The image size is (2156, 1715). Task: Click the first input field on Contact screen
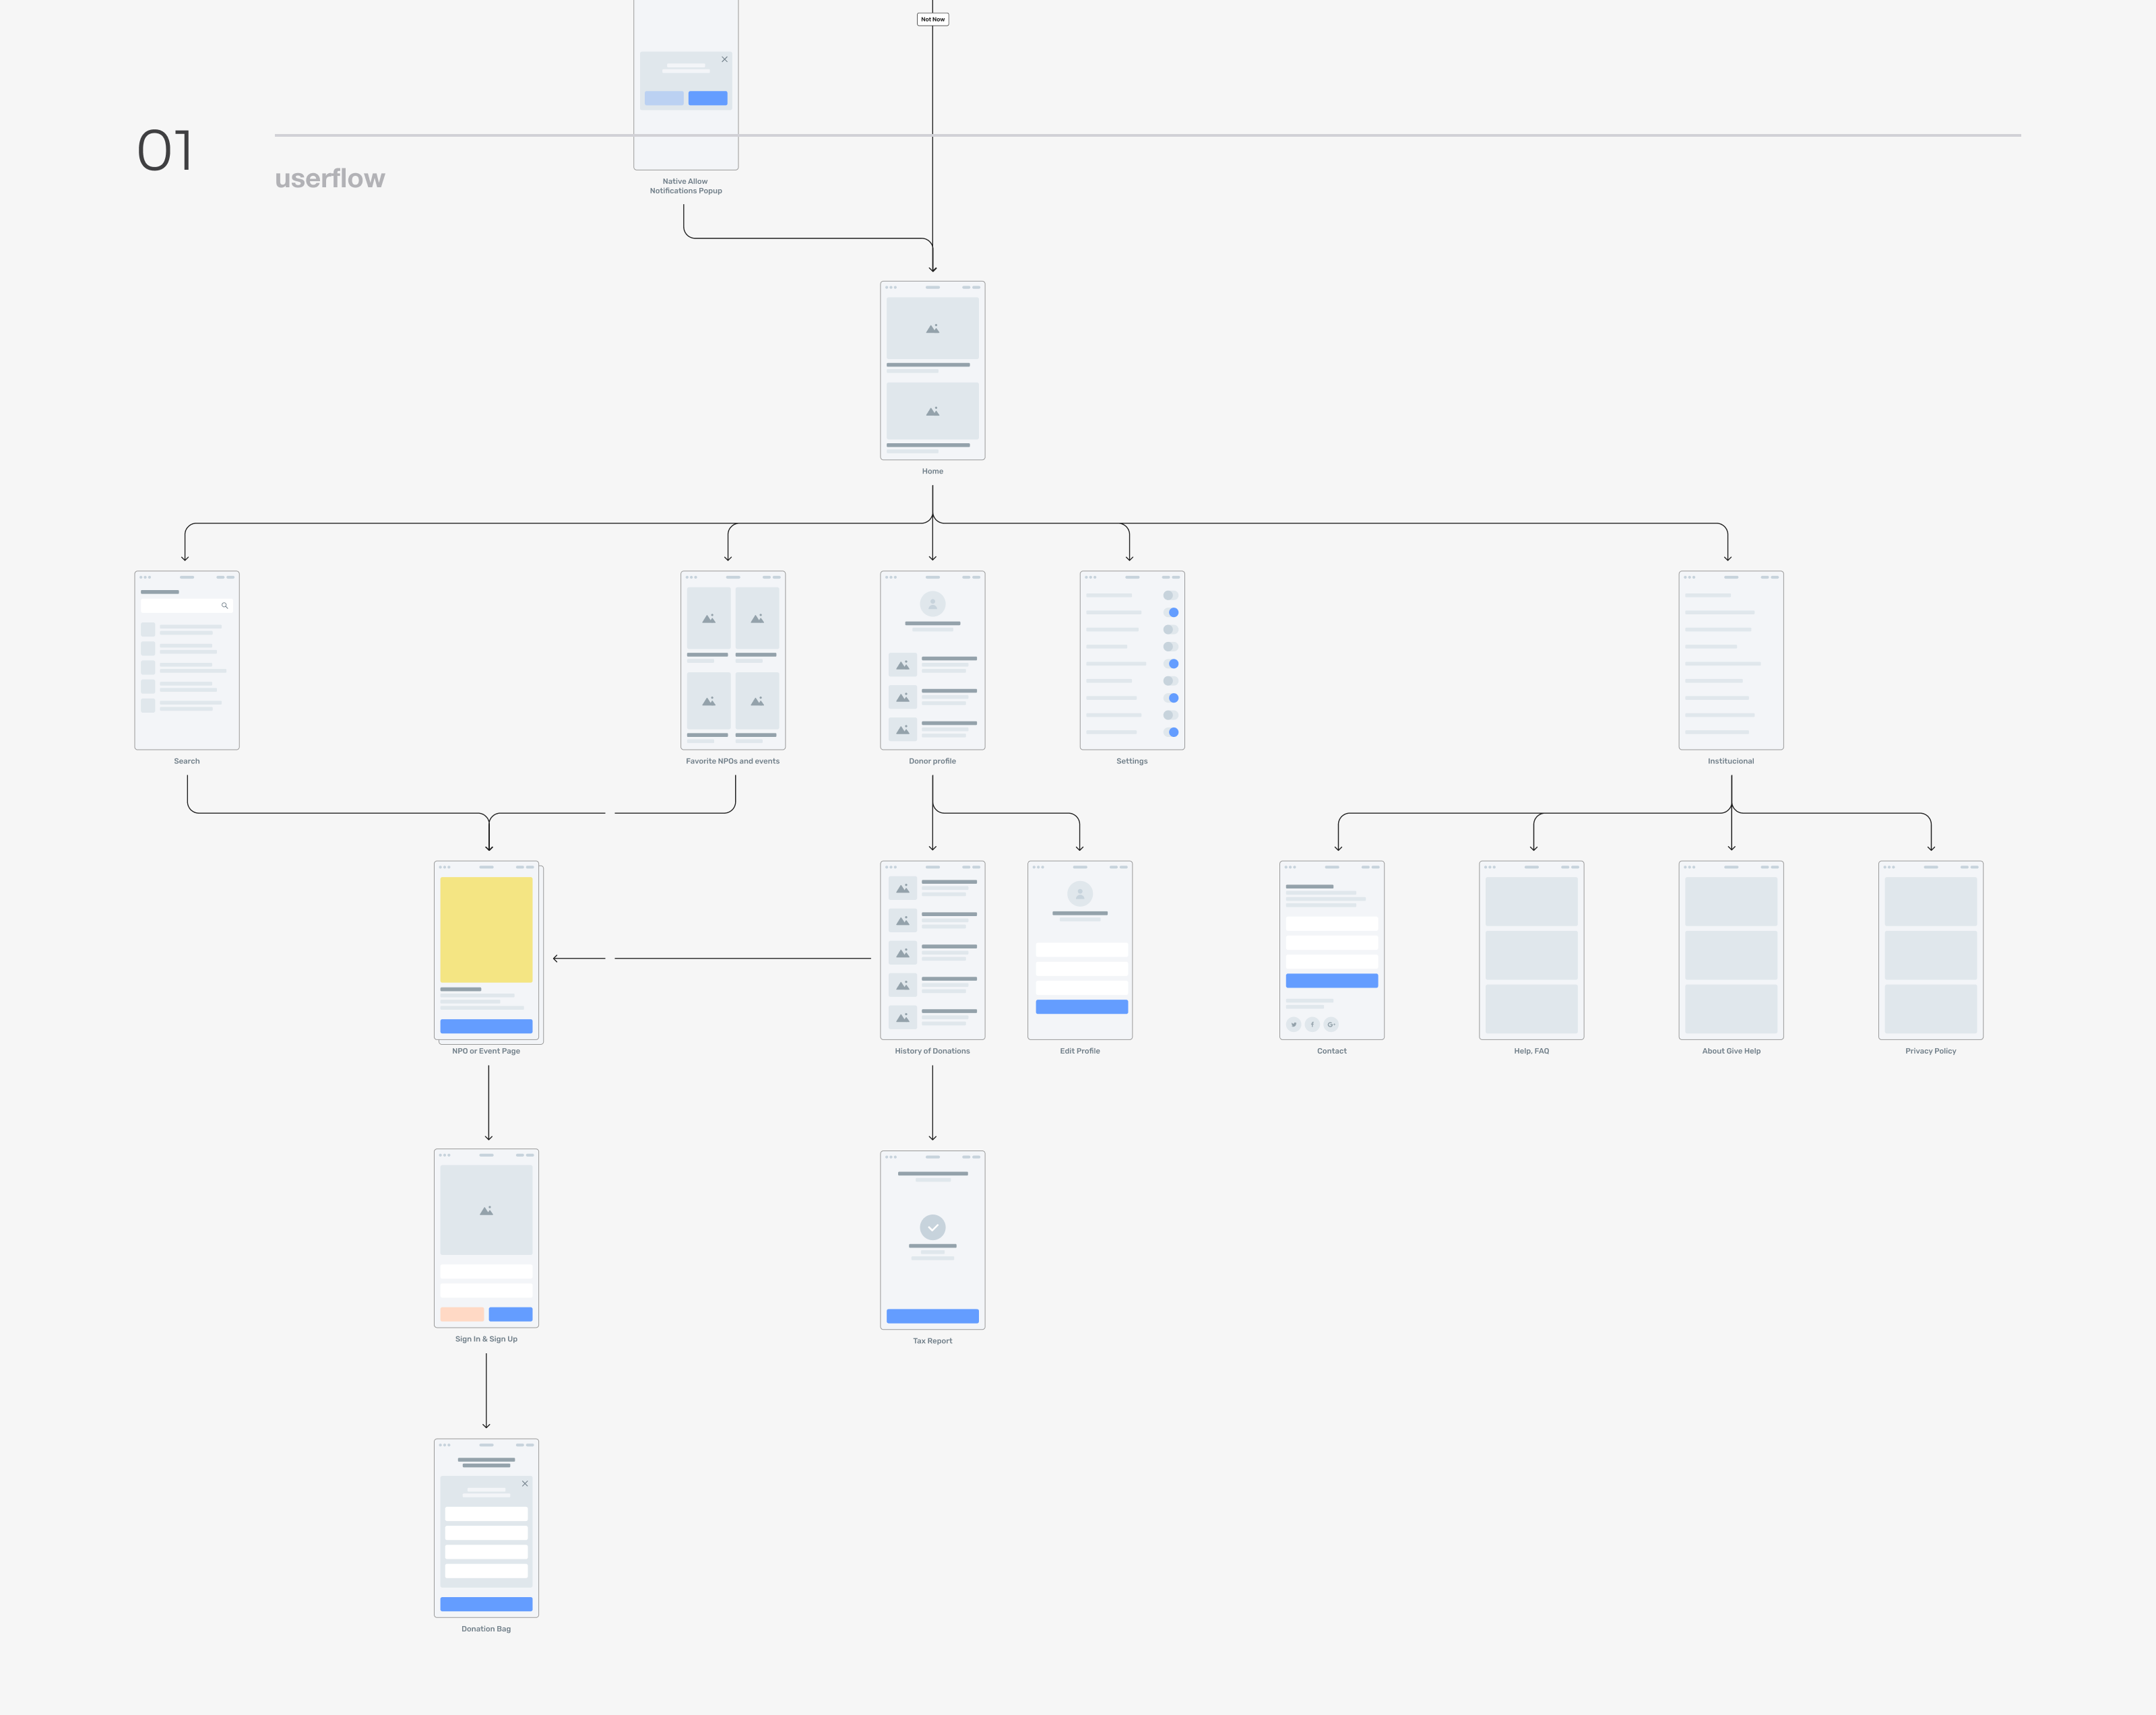coord(1332,924)
